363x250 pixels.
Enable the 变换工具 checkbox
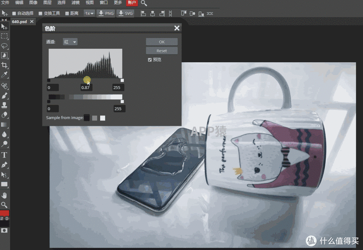coord(40,13)
